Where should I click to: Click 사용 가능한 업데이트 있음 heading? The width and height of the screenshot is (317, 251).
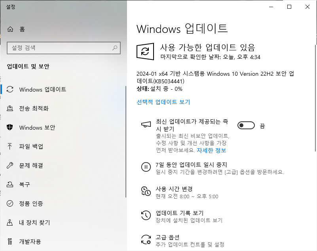[208, 48]
